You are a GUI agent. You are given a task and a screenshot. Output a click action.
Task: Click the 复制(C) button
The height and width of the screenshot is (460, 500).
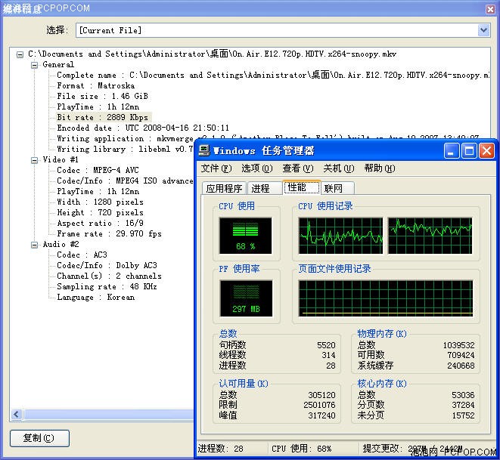point(39,438)
